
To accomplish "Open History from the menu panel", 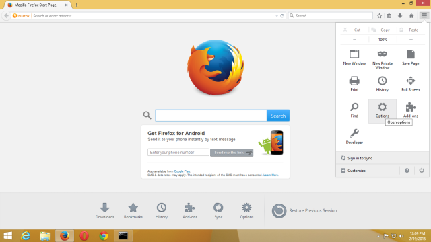I will tap(383, 83).
